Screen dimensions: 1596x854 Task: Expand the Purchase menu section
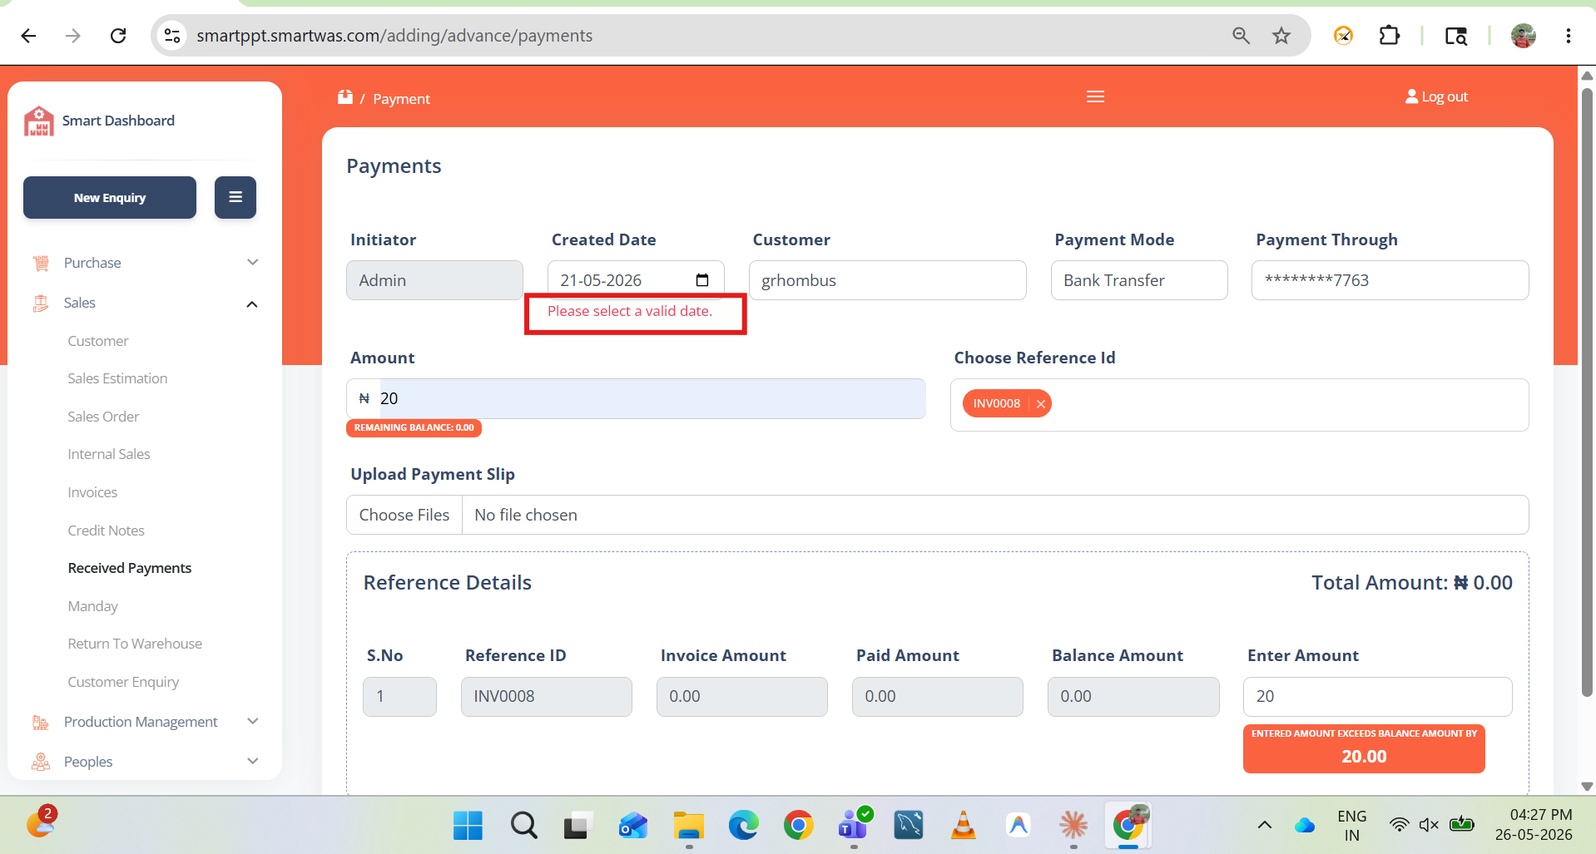[253, 263]
